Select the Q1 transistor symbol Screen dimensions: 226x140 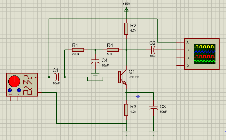(122, 77)
